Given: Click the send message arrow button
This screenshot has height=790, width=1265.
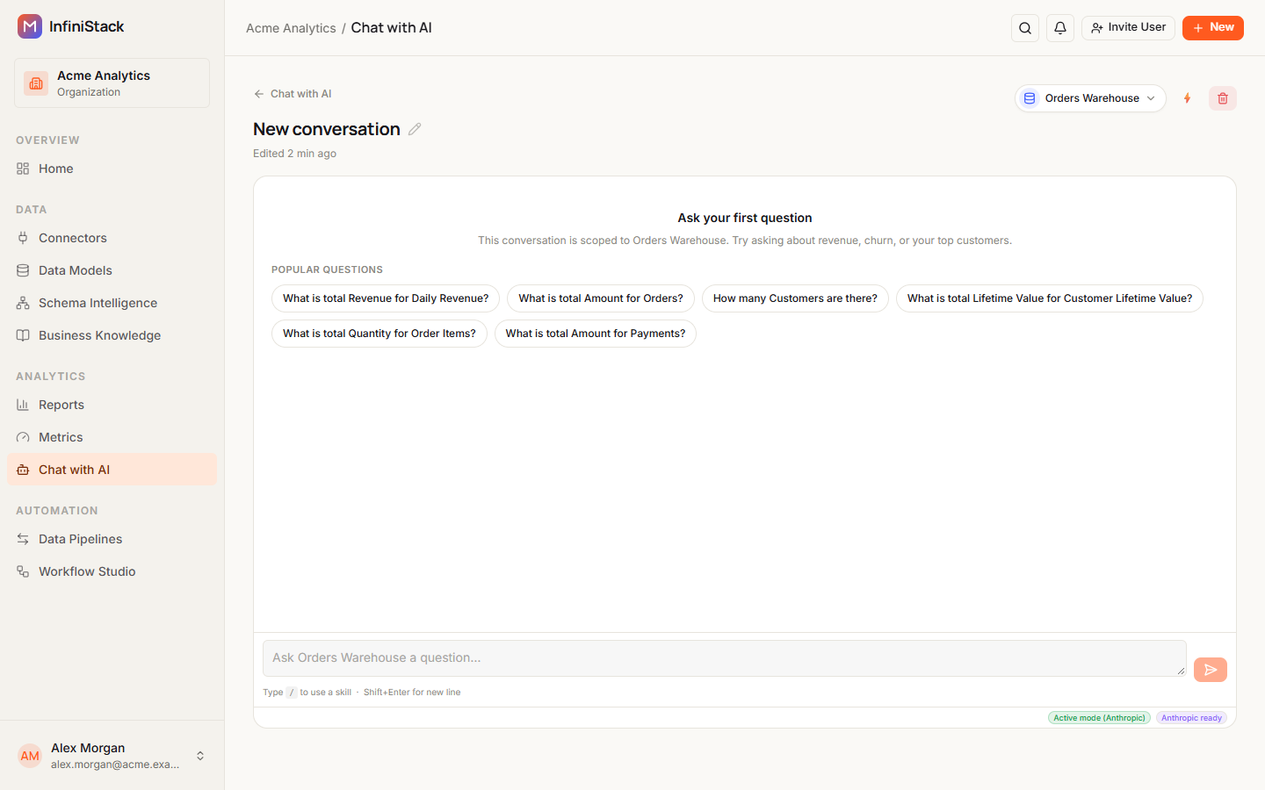Looking at the screenshot, I should click(x=1211, y=670).
